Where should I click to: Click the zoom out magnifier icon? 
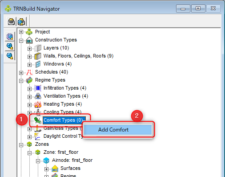point(10,56)
